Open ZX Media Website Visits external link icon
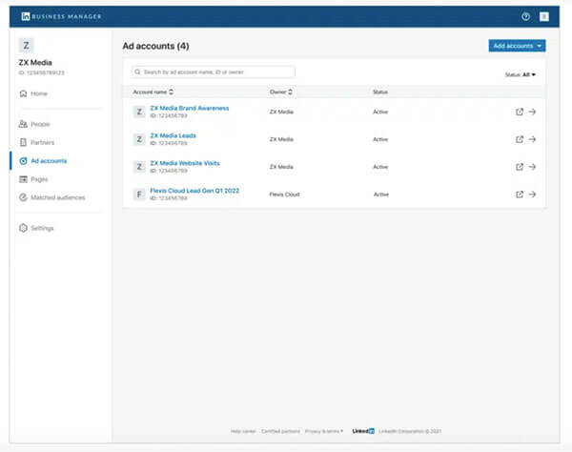The image size is (572, 452). coord(520,167)
